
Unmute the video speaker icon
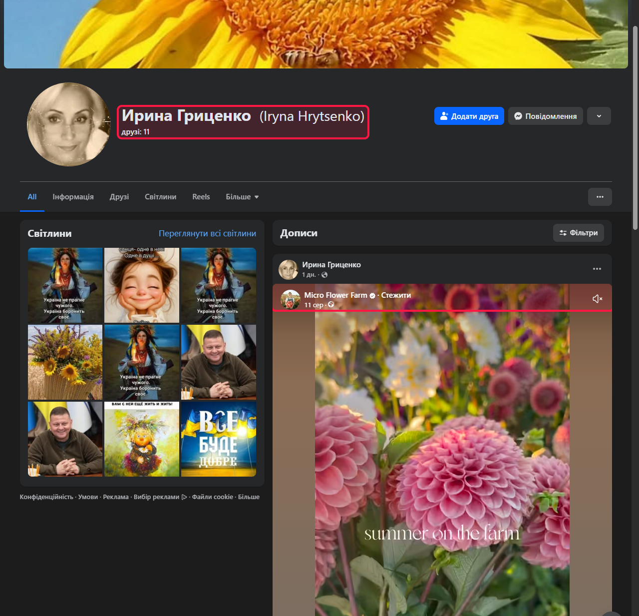tap(598, 299)
